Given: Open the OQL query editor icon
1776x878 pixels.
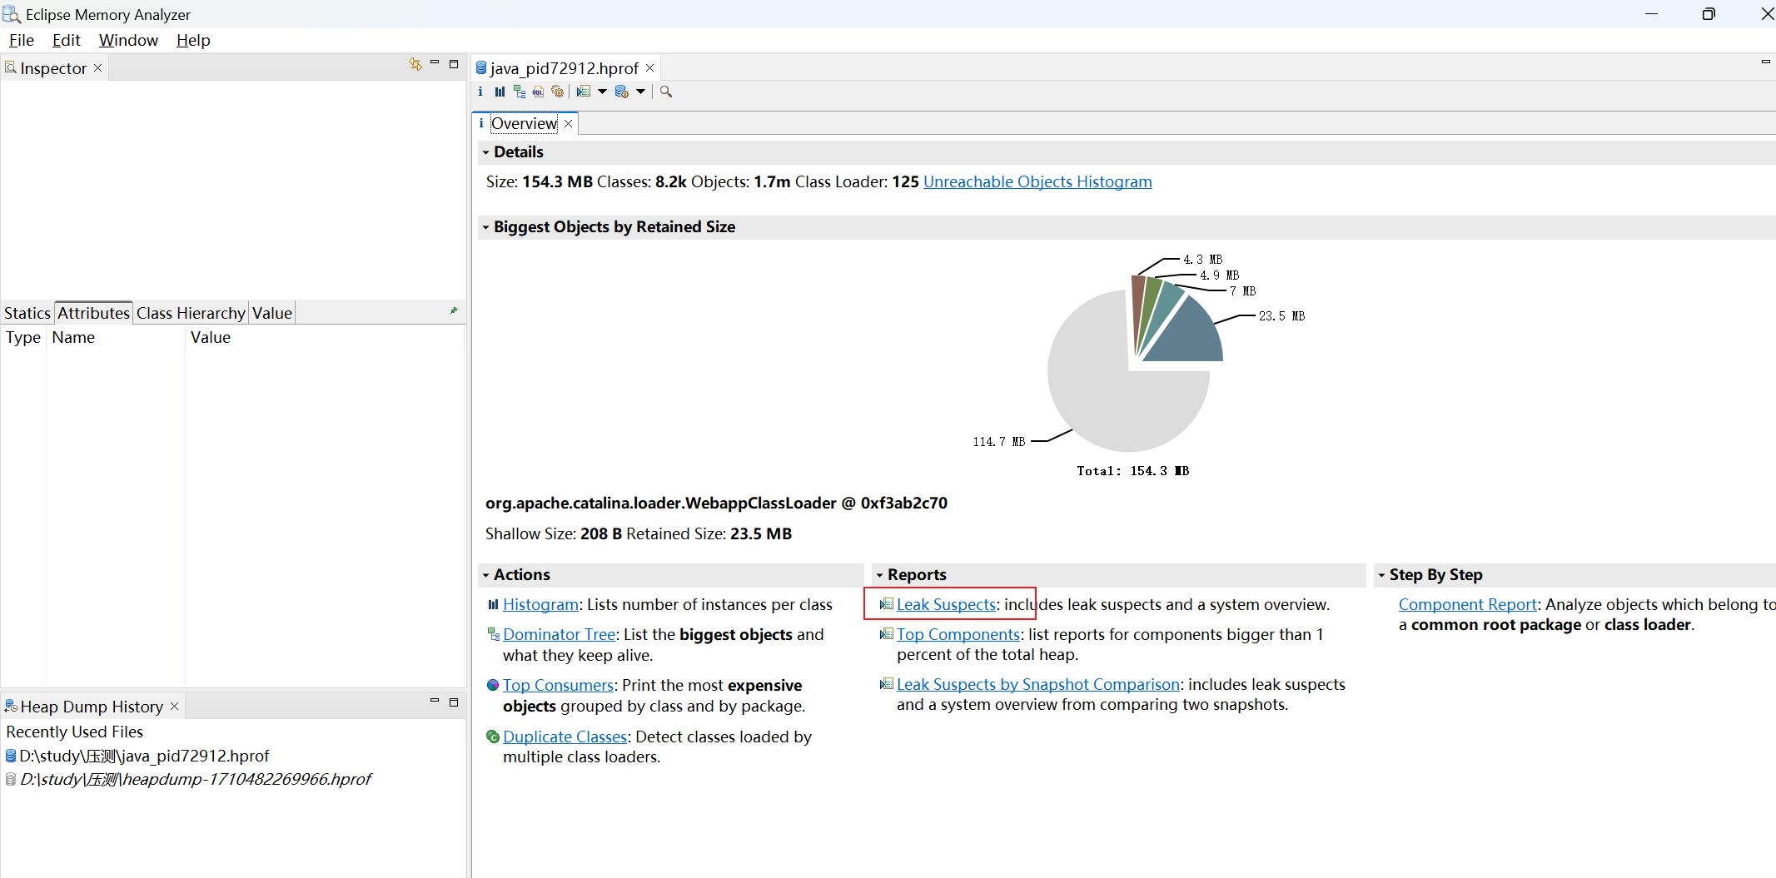Looking at the screenshot, I should pos(539,92).
